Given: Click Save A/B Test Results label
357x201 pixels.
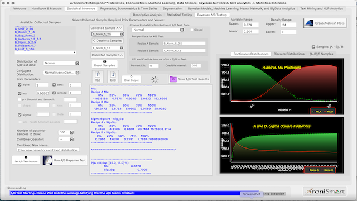Looking at the screenshot, I should [193, 79].
